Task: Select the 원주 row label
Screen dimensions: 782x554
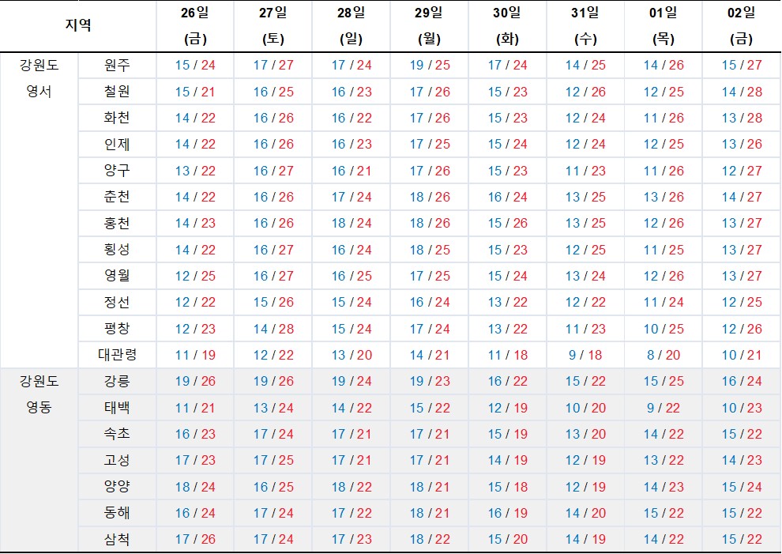Action: click(117, 65)
